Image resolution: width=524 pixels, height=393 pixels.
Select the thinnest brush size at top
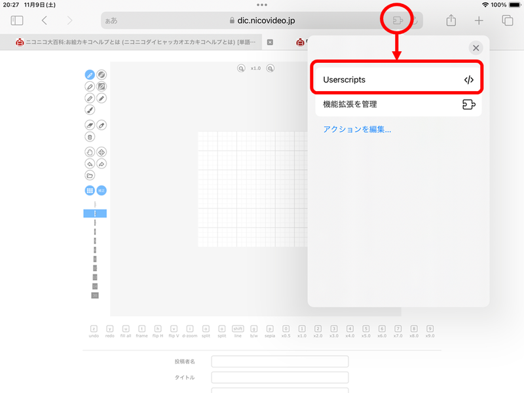click(95, 204)
